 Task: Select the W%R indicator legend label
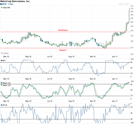[5, 105]
